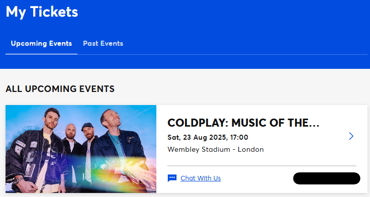Click the chat bubble icon
This screenshot has width=370, height=197.
[172, 178]
